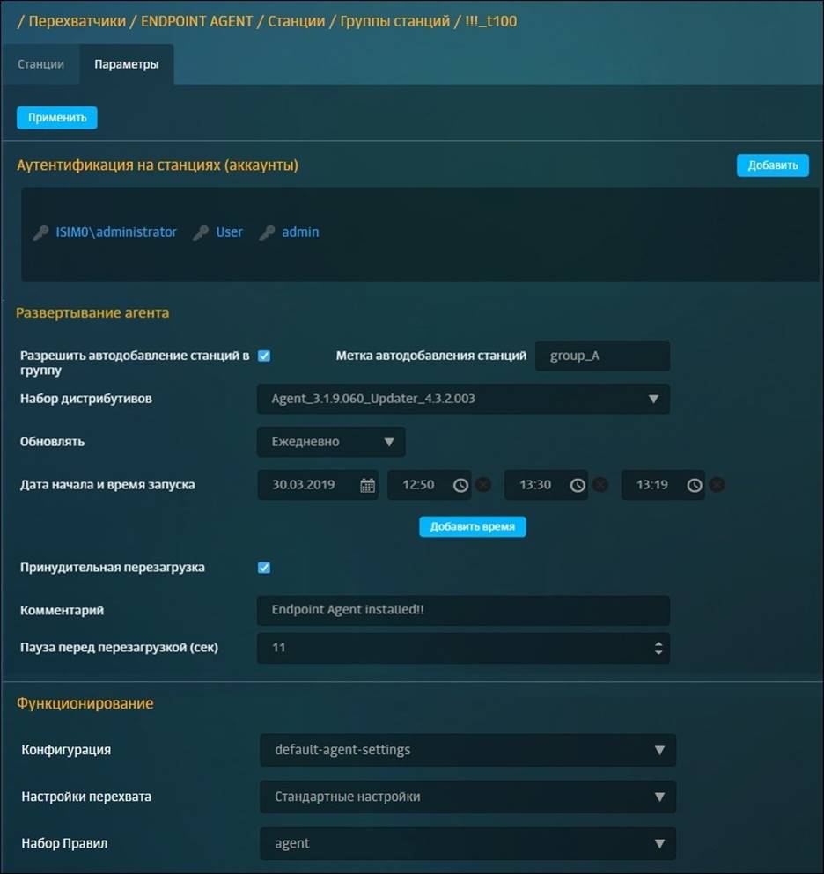Click the key icon beside User account

coord(201,232)
